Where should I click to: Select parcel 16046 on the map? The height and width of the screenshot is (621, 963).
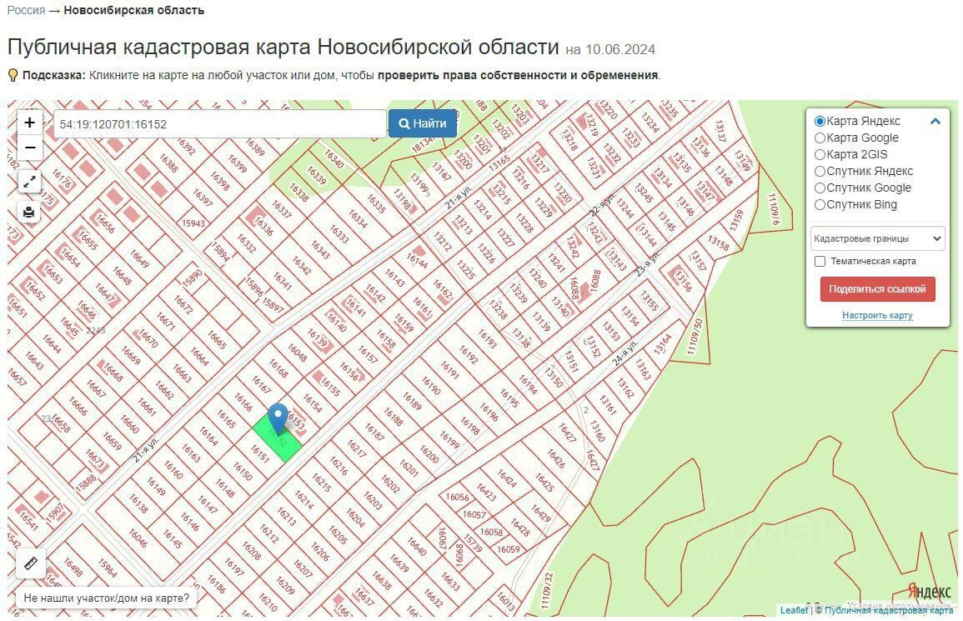point(138,538)
